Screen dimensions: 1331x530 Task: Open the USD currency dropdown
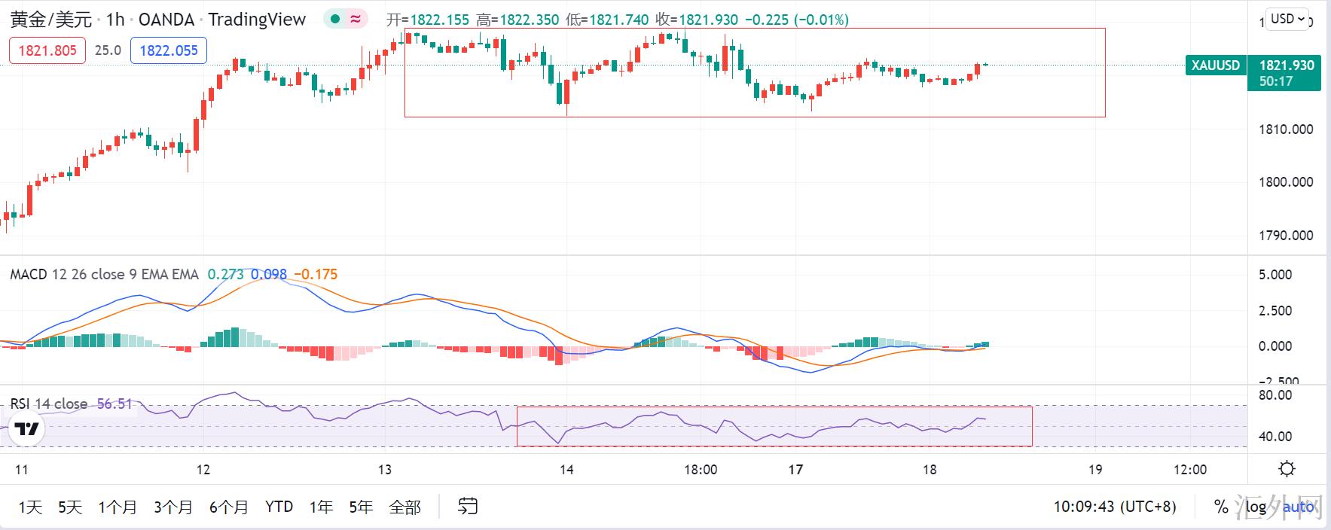[1287, 19]
